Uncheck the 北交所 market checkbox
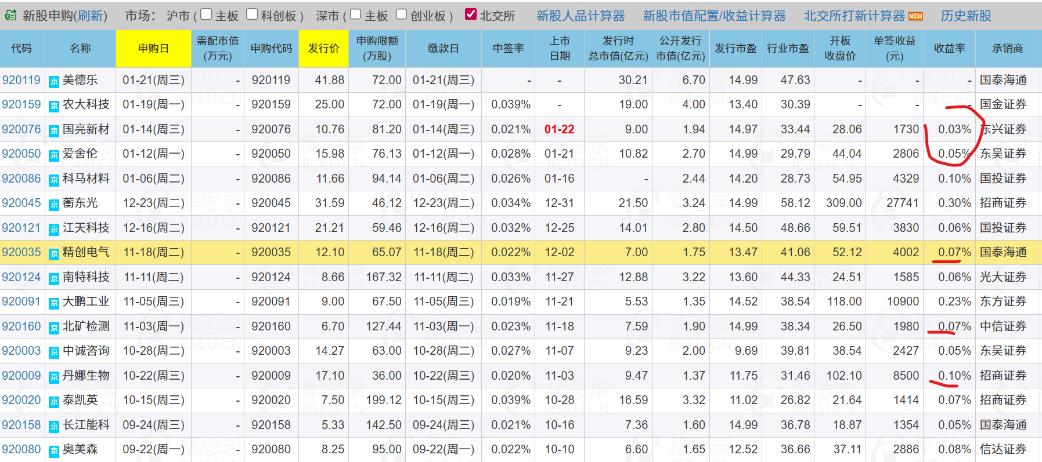Viewport: 1042px width, 462px height. [471, 14]
